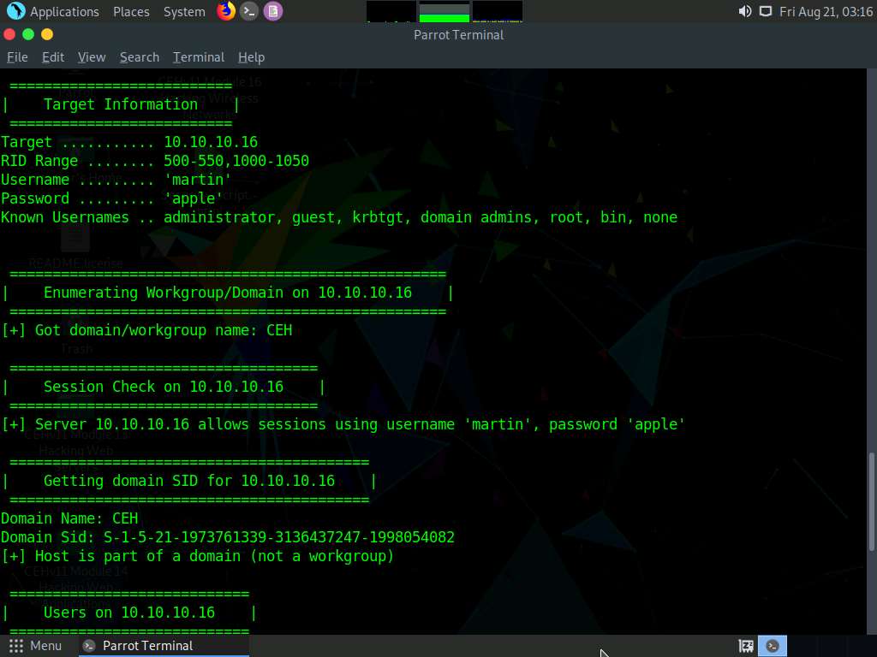Click the clock showing Fri Aug 21, 03:16

826,12
